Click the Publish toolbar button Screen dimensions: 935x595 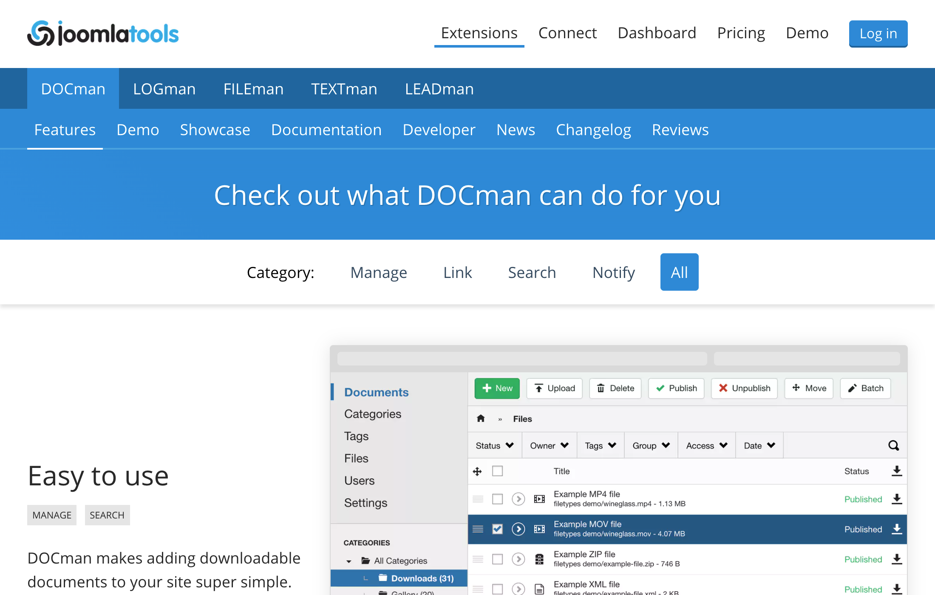coord(676,388)
